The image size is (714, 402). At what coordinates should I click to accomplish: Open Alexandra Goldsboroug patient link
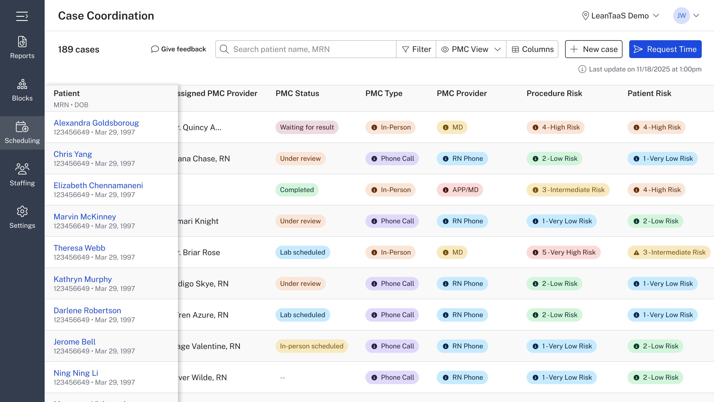(96, 123)
